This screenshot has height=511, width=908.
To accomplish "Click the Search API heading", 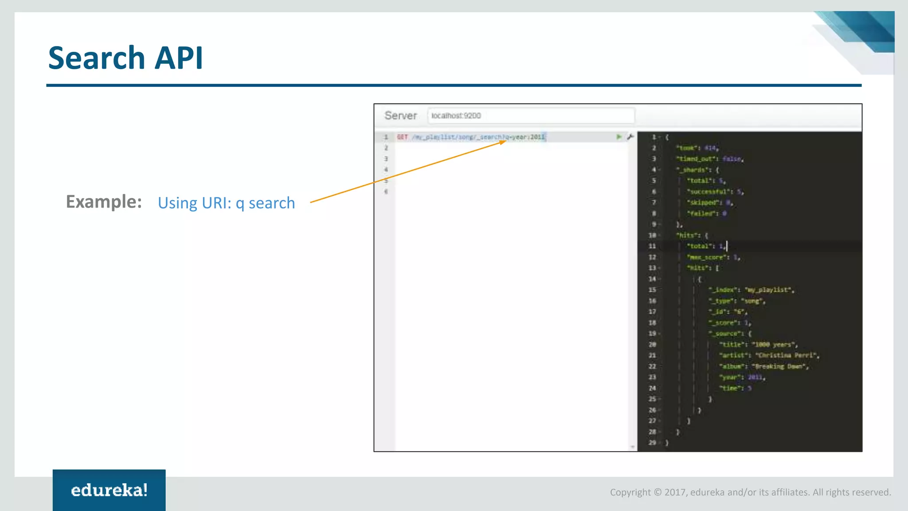I will [125, 58].
